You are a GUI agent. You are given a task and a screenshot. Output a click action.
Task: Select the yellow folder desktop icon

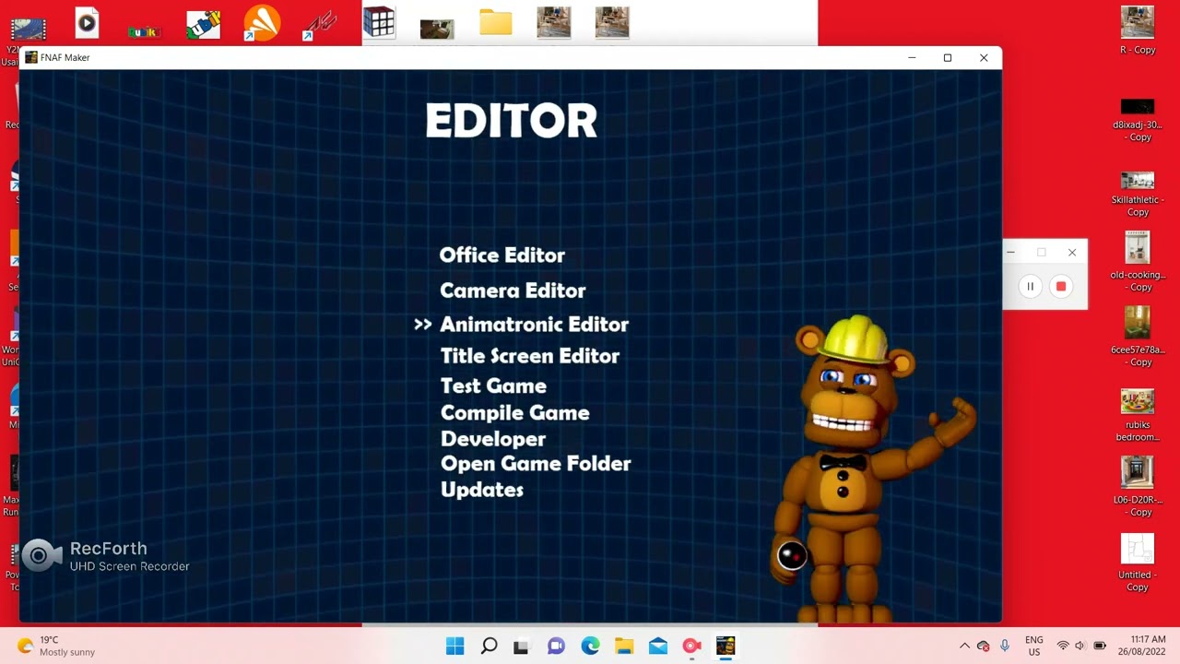(x=496, y=23)
